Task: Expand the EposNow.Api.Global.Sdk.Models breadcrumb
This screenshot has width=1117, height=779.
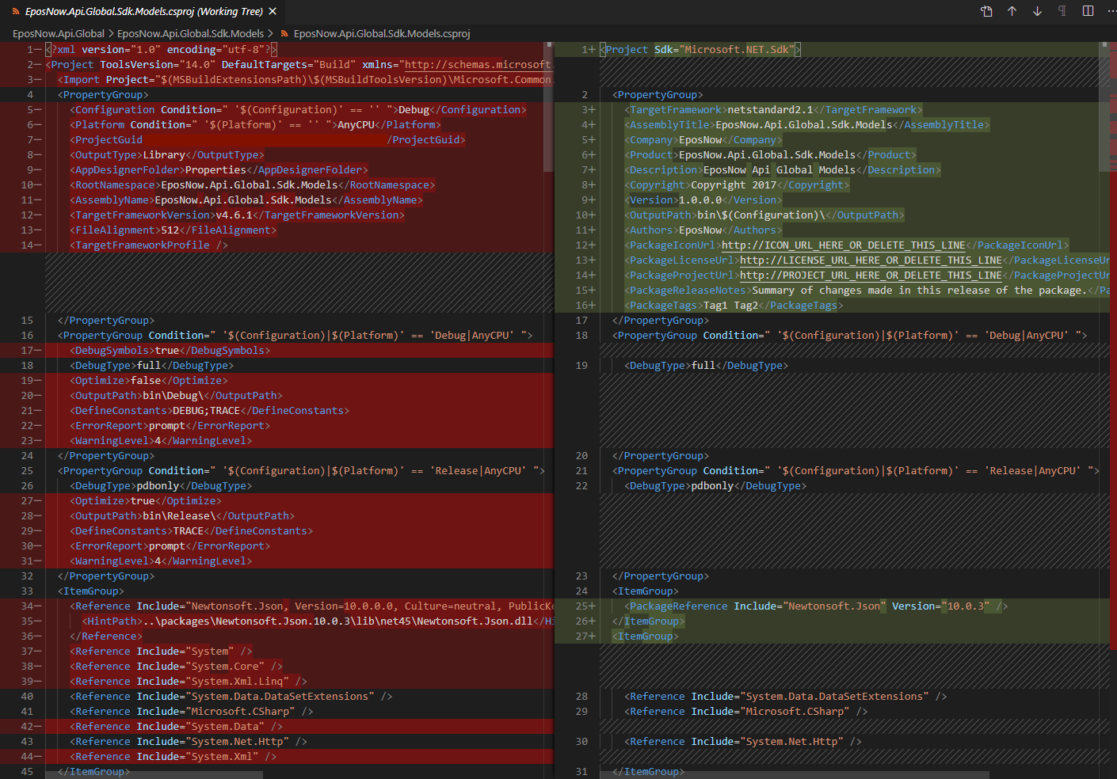Action: coord(190,33)
